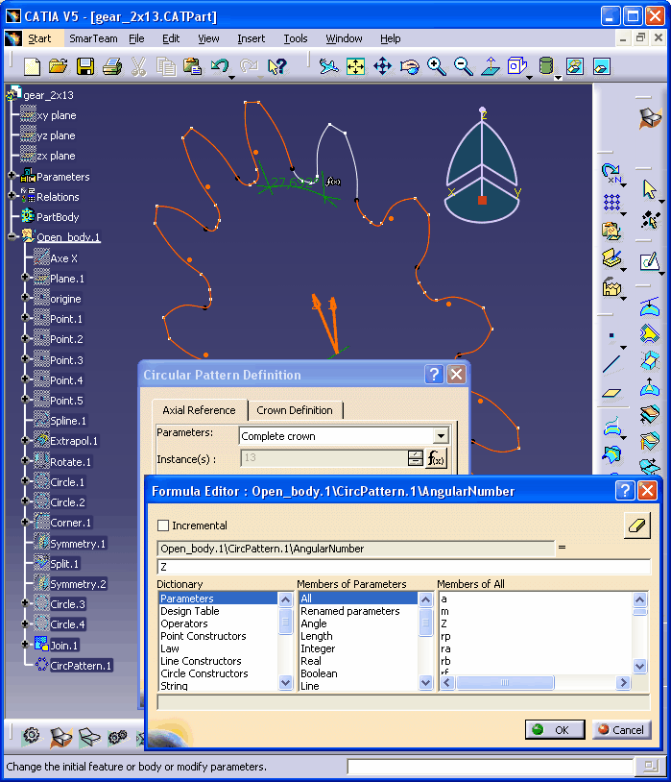Click the Quick view cube icon
The height and width of the screenshot is (782, 671).
tap(517, 66)
